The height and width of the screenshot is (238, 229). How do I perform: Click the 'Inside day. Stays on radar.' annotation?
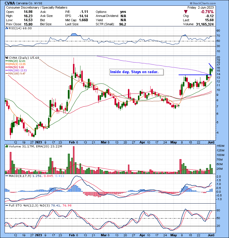[137, 72]
